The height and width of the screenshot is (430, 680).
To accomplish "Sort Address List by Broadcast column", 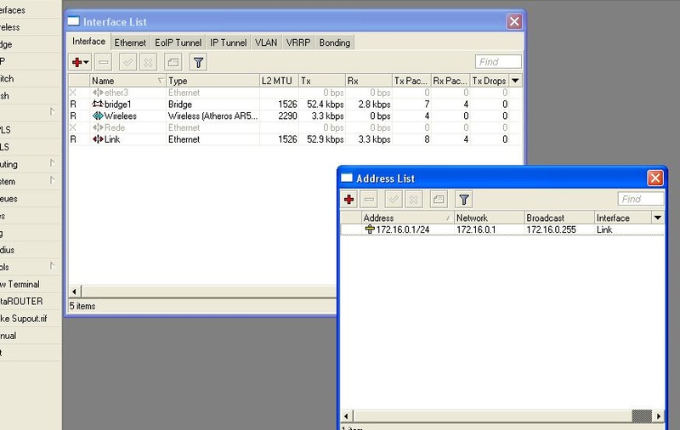I will pyautogui.click(x=559, y=218).
